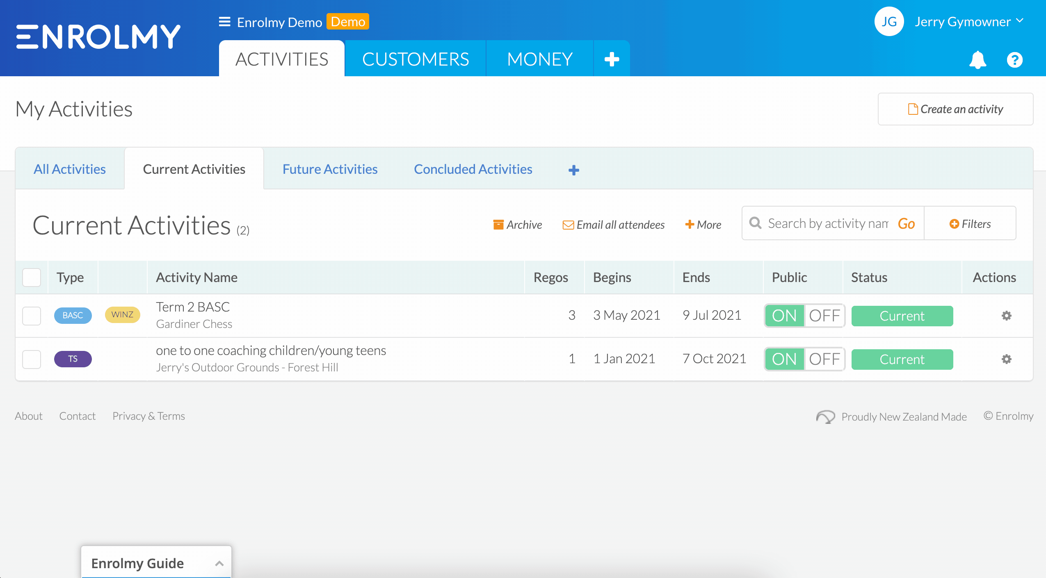Switch to the Concluded Activities tab

click(x=473, y=169)
